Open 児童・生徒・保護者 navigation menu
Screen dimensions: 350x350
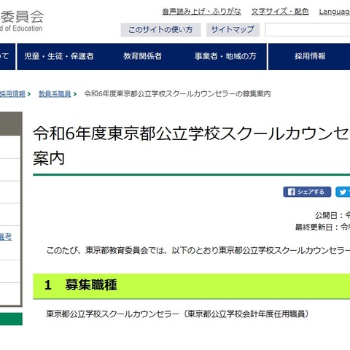coord(59,56)
